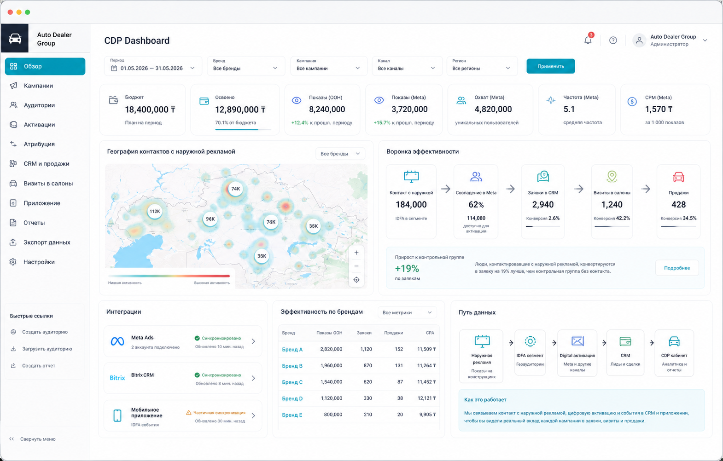The width and height of the screenshot is (723, 461).
Task: Click the Освоено budget progress bar
Action: pyautogui.click(x=243, y=130)
